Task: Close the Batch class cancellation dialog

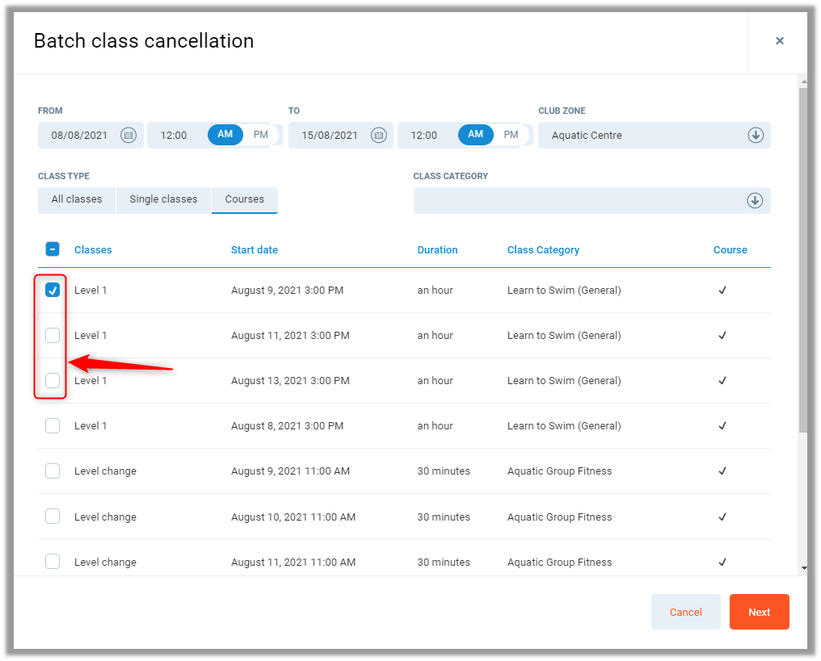Action: pyautogui.click(x=779, y=41)
